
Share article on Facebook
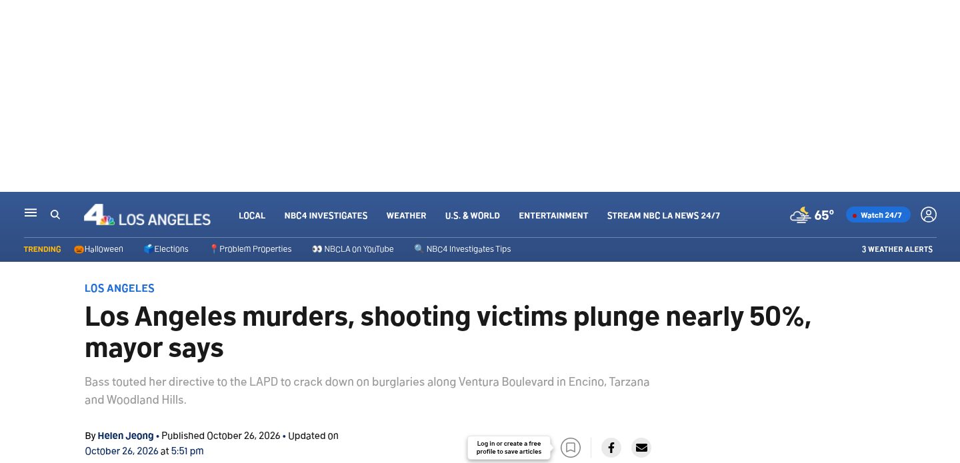click(611, 448)
